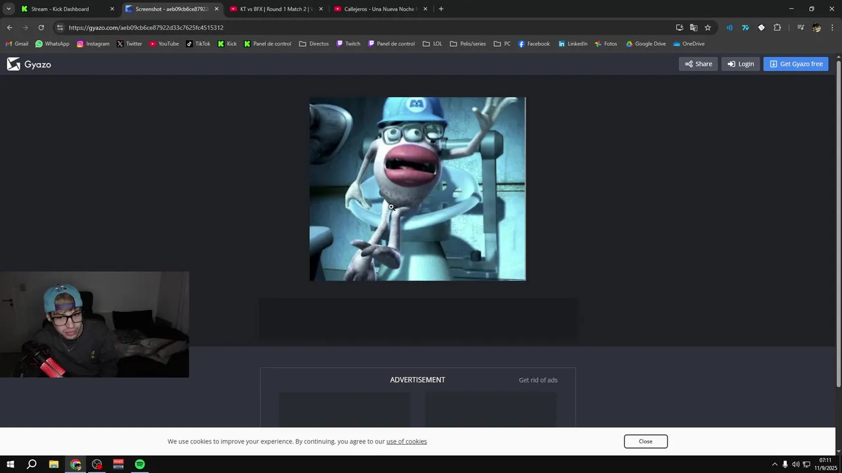Open the Windows Start menu
The height and width of the screenshot is (473, 842).
[x=10, y=464]
